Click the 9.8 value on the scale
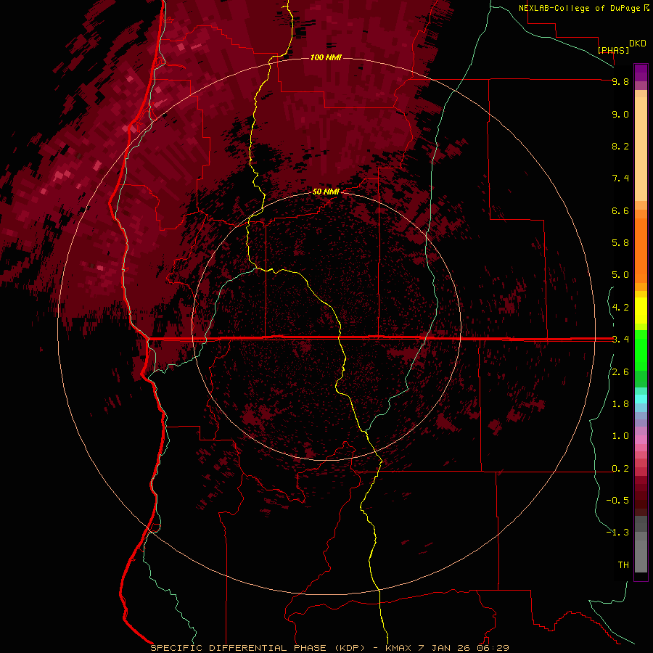The height and width of the screenshot is (653, 653). [620, 81]
